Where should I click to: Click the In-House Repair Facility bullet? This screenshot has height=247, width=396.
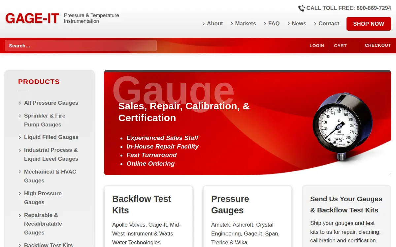pyautogui.click(x=162, y=147)
